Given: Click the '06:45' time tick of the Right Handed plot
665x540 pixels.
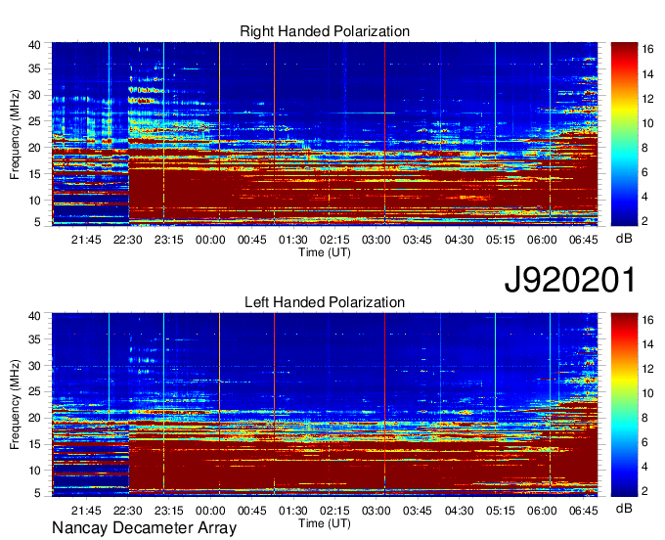Looking at the screenshot, I should [584, 240].
